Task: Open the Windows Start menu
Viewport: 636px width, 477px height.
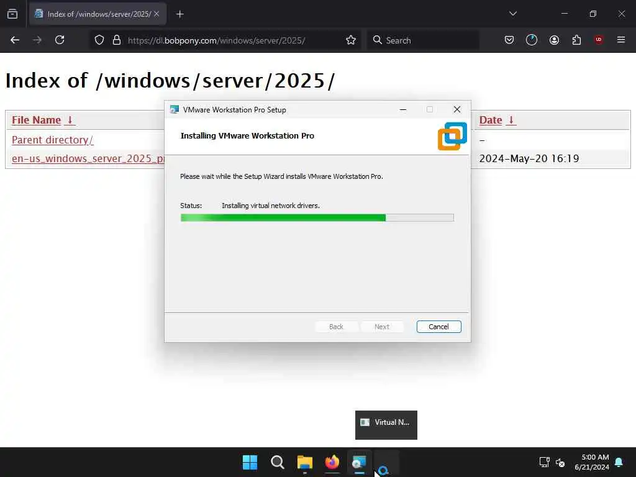Action: click(x=250, y=462)
